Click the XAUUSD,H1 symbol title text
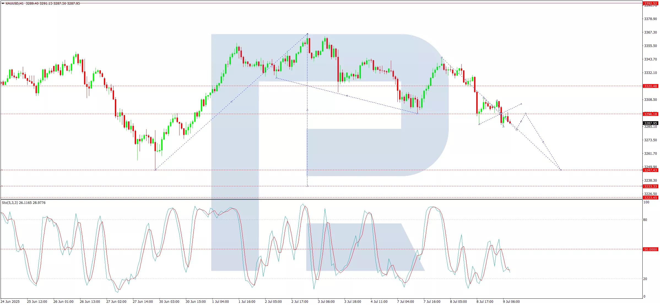 15,4
